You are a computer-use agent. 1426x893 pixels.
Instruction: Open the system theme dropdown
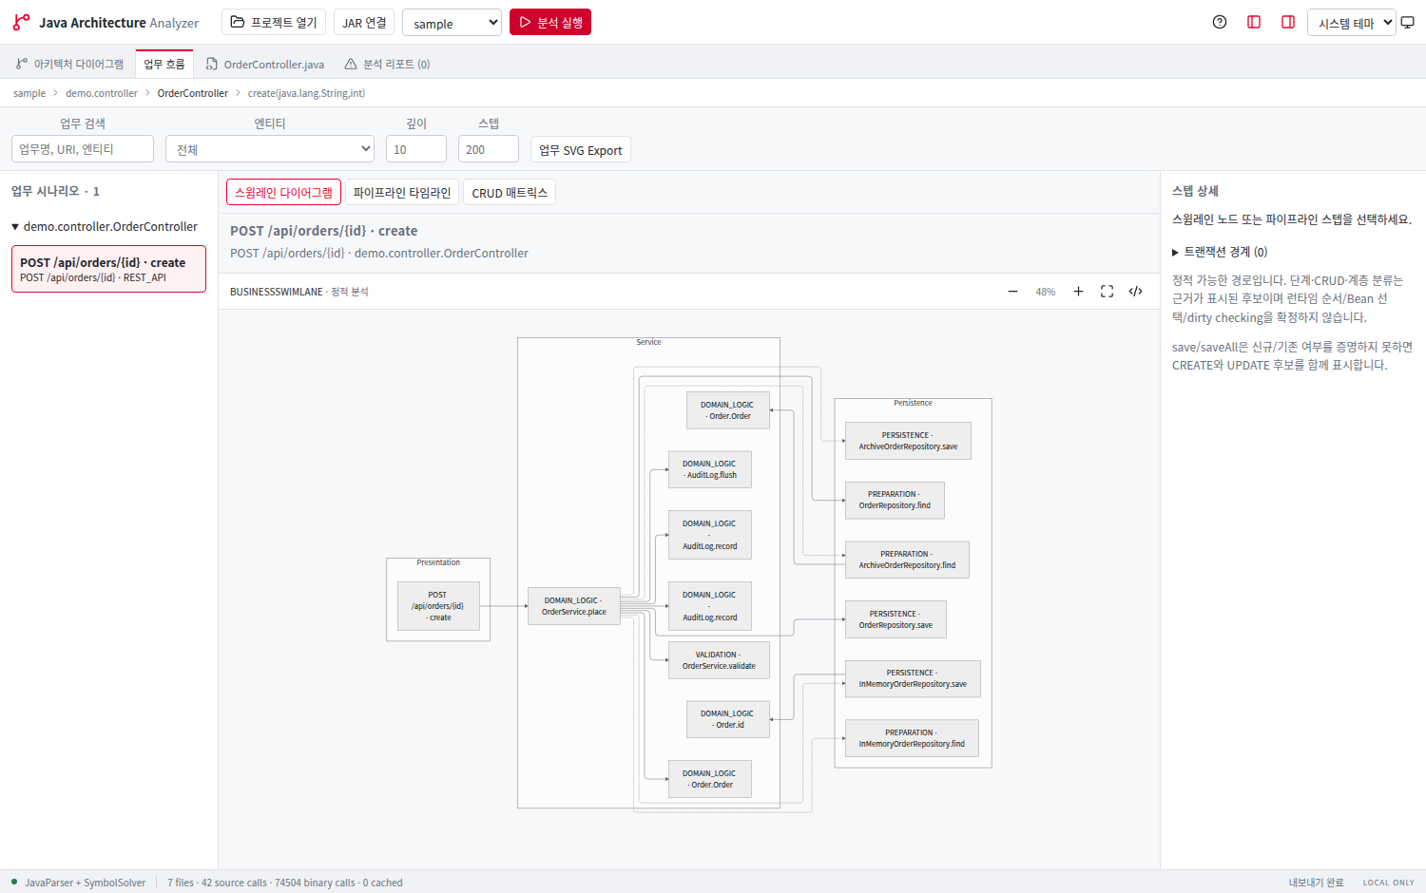click(x=1351, y=23)
